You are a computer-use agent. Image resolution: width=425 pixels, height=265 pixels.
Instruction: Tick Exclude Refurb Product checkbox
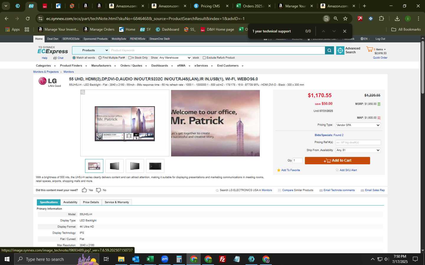[x=204, y=58]
